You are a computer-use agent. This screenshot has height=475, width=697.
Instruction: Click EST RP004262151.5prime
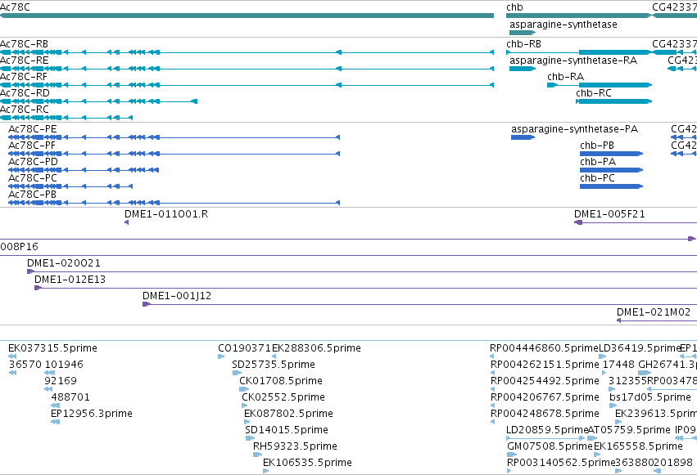pyautogui.click(x=492, y=373)
